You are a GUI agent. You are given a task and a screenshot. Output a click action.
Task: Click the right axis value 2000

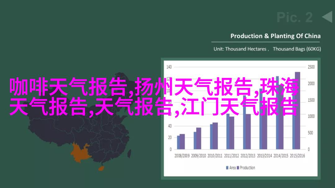click(311, 83)
